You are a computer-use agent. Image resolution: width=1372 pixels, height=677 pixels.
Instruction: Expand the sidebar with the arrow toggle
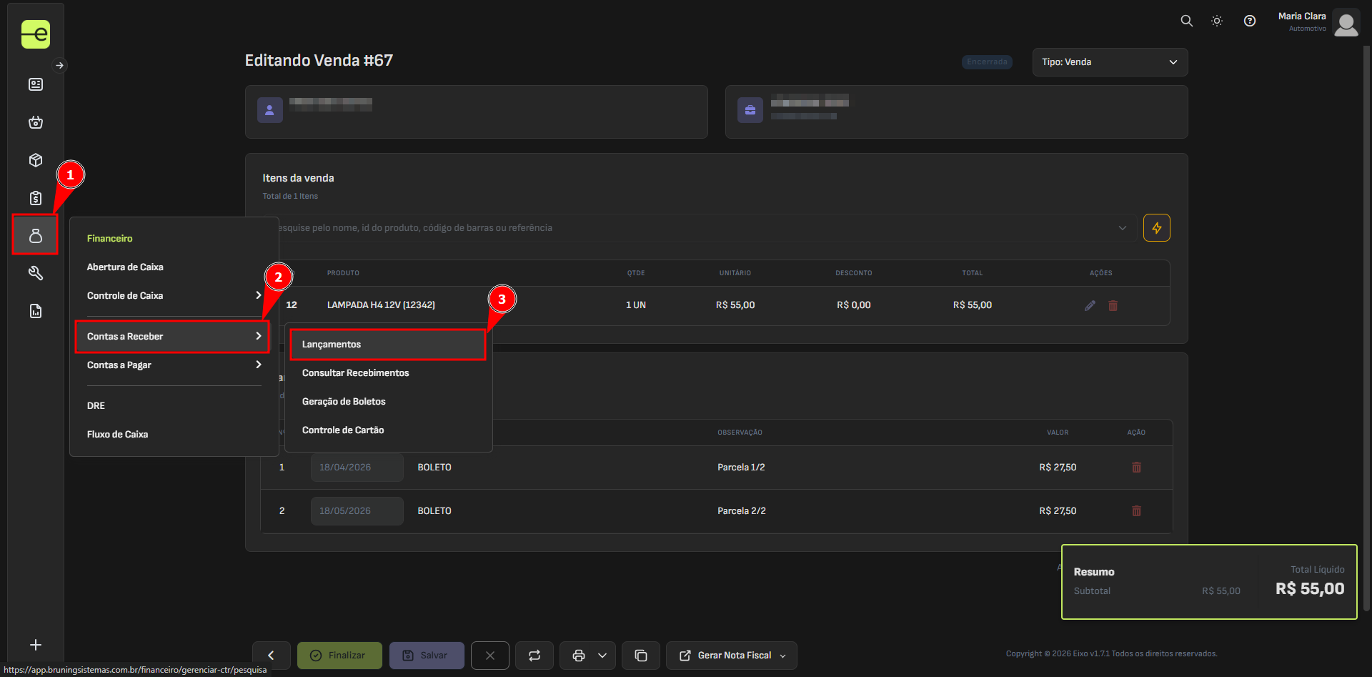tap(60, 66)
